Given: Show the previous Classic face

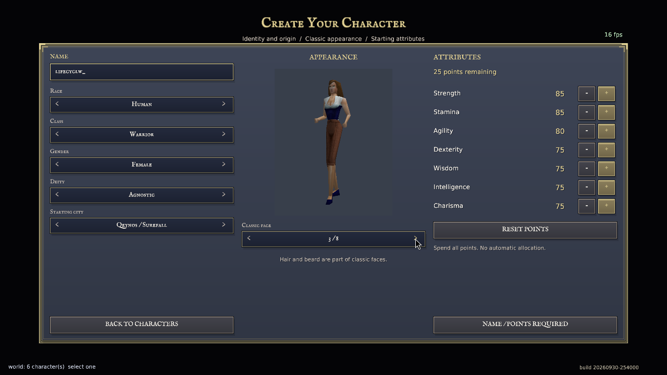Looking at the screenshot, I should coord(249,239).
